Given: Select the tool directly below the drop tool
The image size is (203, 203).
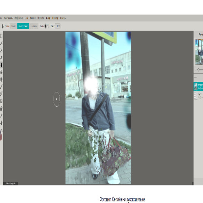Looking at the screenshot, I should point(1,72).
